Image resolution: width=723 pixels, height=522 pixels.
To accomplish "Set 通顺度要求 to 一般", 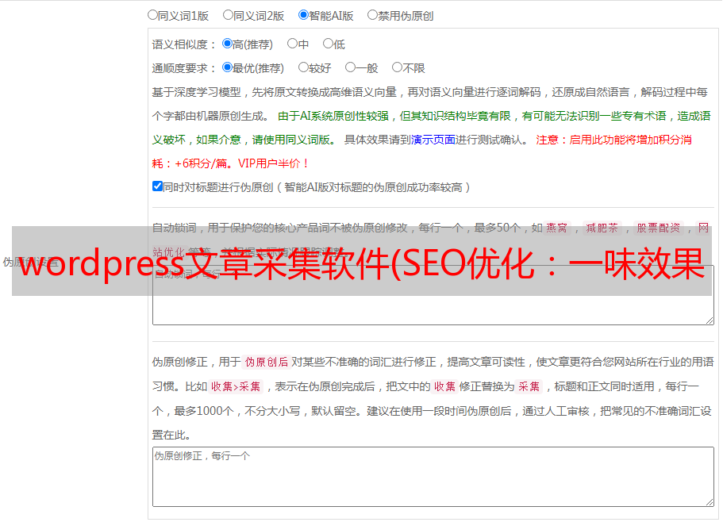I will click(x=351, y=67).
